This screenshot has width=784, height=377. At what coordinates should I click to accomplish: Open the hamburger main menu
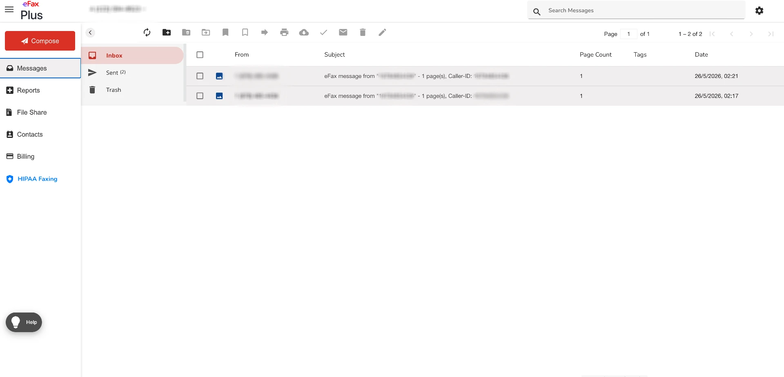9,9
